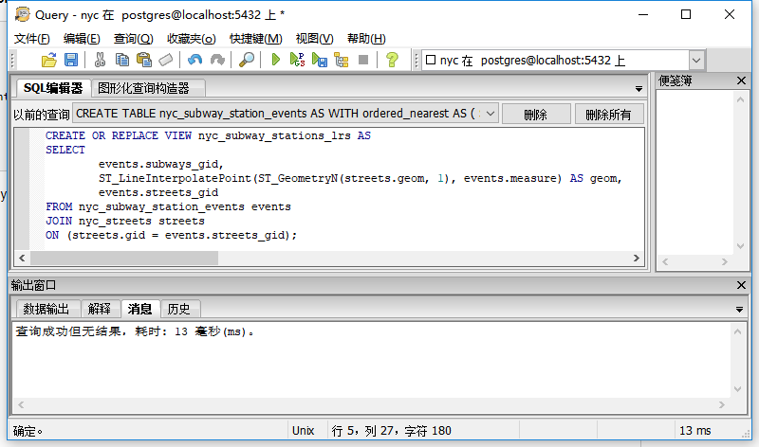Click the 'CREATE OR REPLACE VIEW' line in editor
The image size is (759, 447).
pos(208,135)
